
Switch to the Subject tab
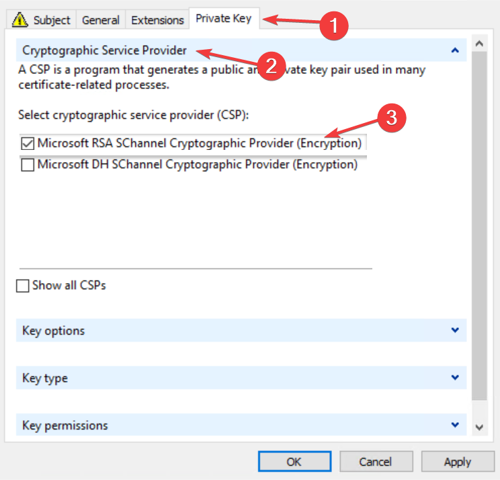click(51, 20)
